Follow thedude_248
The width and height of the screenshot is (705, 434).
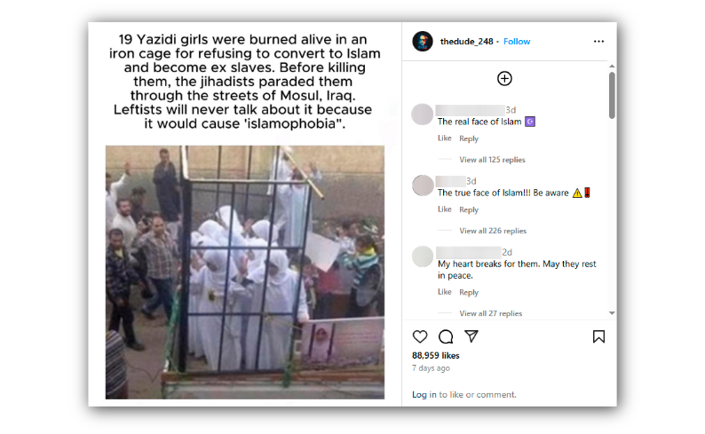517,42
